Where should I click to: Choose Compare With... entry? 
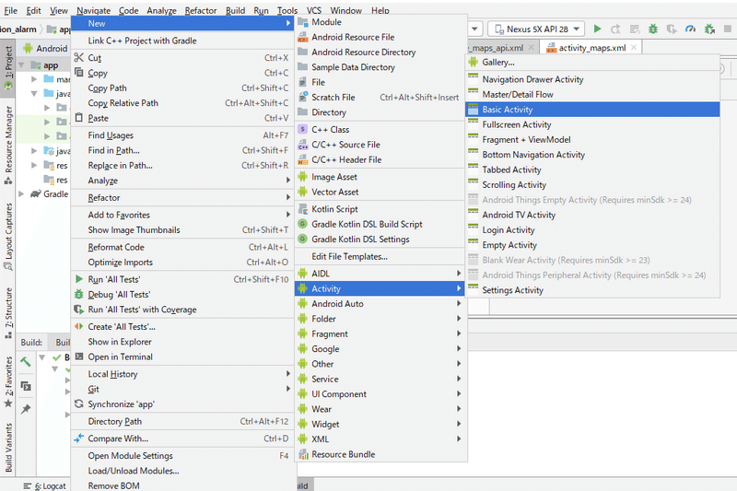coord(181,438)
